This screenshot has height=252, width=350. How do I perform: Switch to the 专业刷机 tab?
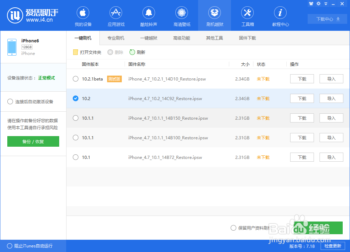click(x=116, y=38)
